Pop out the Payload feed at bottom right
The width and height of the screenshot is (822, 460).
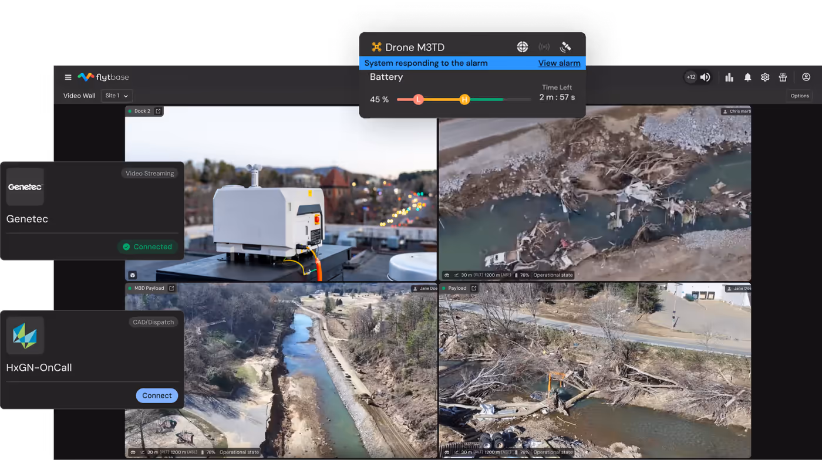474,288
